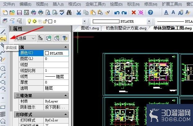Open the 标注(N) menu
The height and width of the screenshot is (126, 193).
(133, 4)
